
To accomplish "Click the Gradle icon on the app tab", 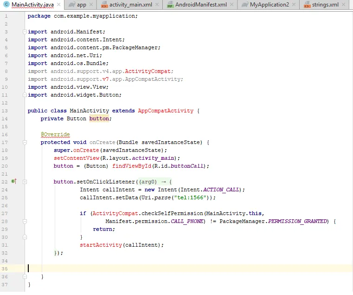I will pyautogui.click(x=71, y=4).
